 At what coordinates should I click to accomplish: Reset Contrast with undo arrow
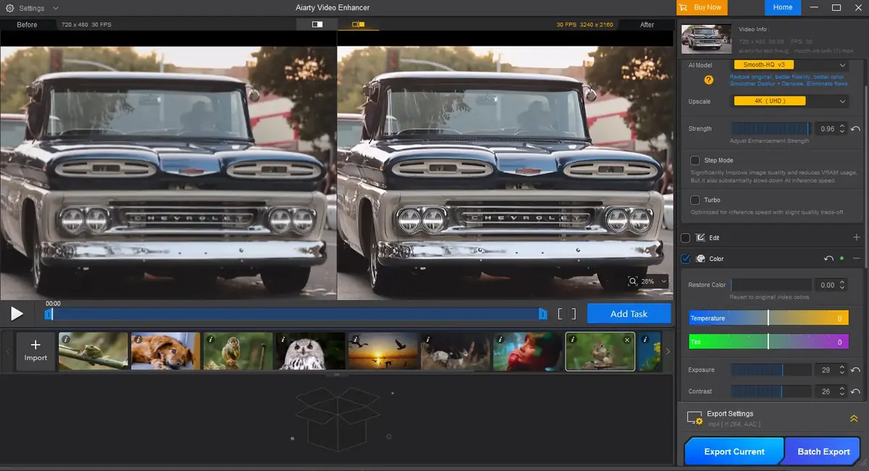pos(855,391)
